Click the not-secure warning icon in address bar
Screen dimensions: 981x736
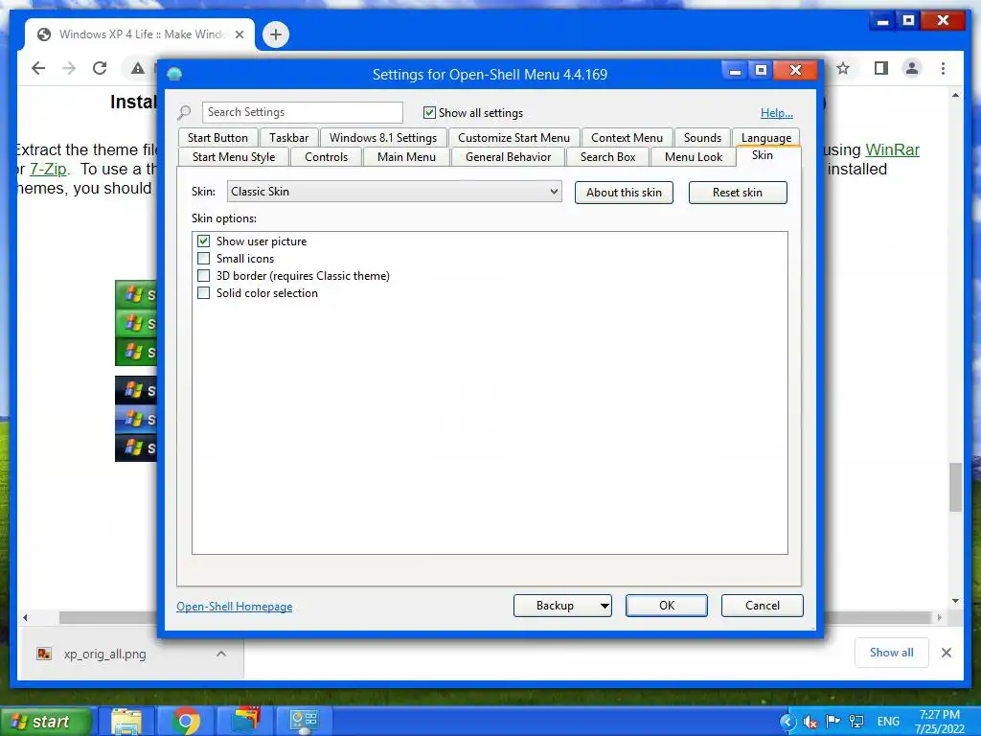tap(138, 68)
